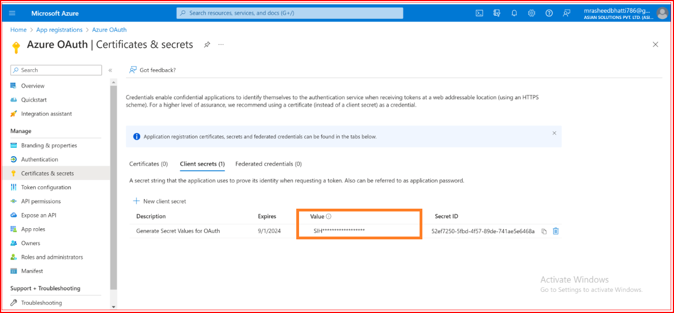The image size is (674, 313).
Task: Open Cloud Shell from top bar
Action: pos(479,13)
